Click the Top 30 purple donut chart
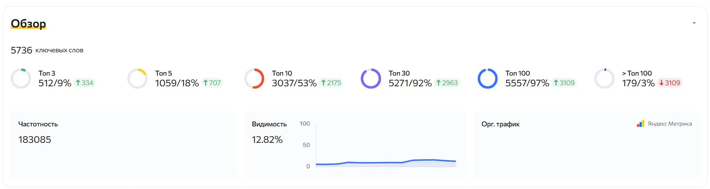 [371, 79]
